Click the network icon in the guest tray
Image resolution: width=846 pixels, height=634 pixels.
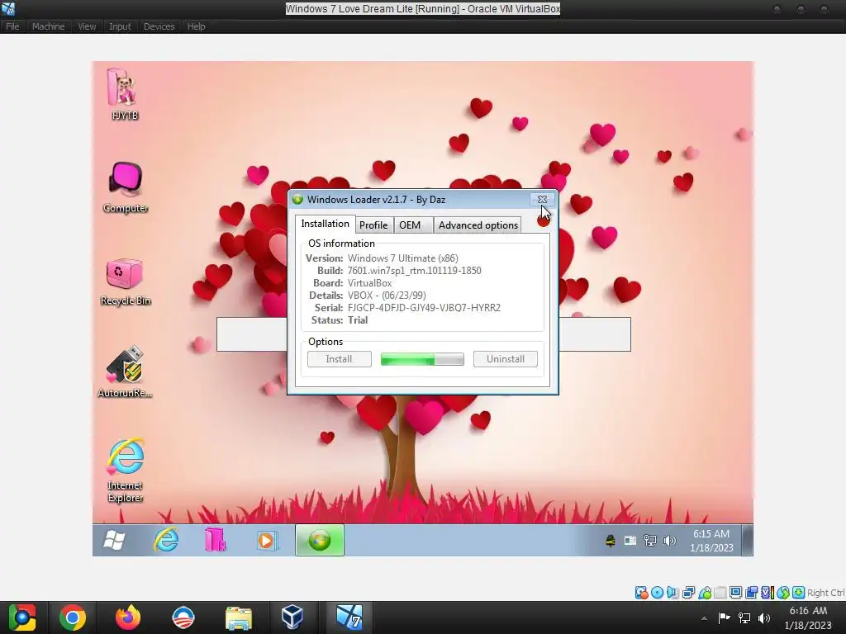pos(649,540)
